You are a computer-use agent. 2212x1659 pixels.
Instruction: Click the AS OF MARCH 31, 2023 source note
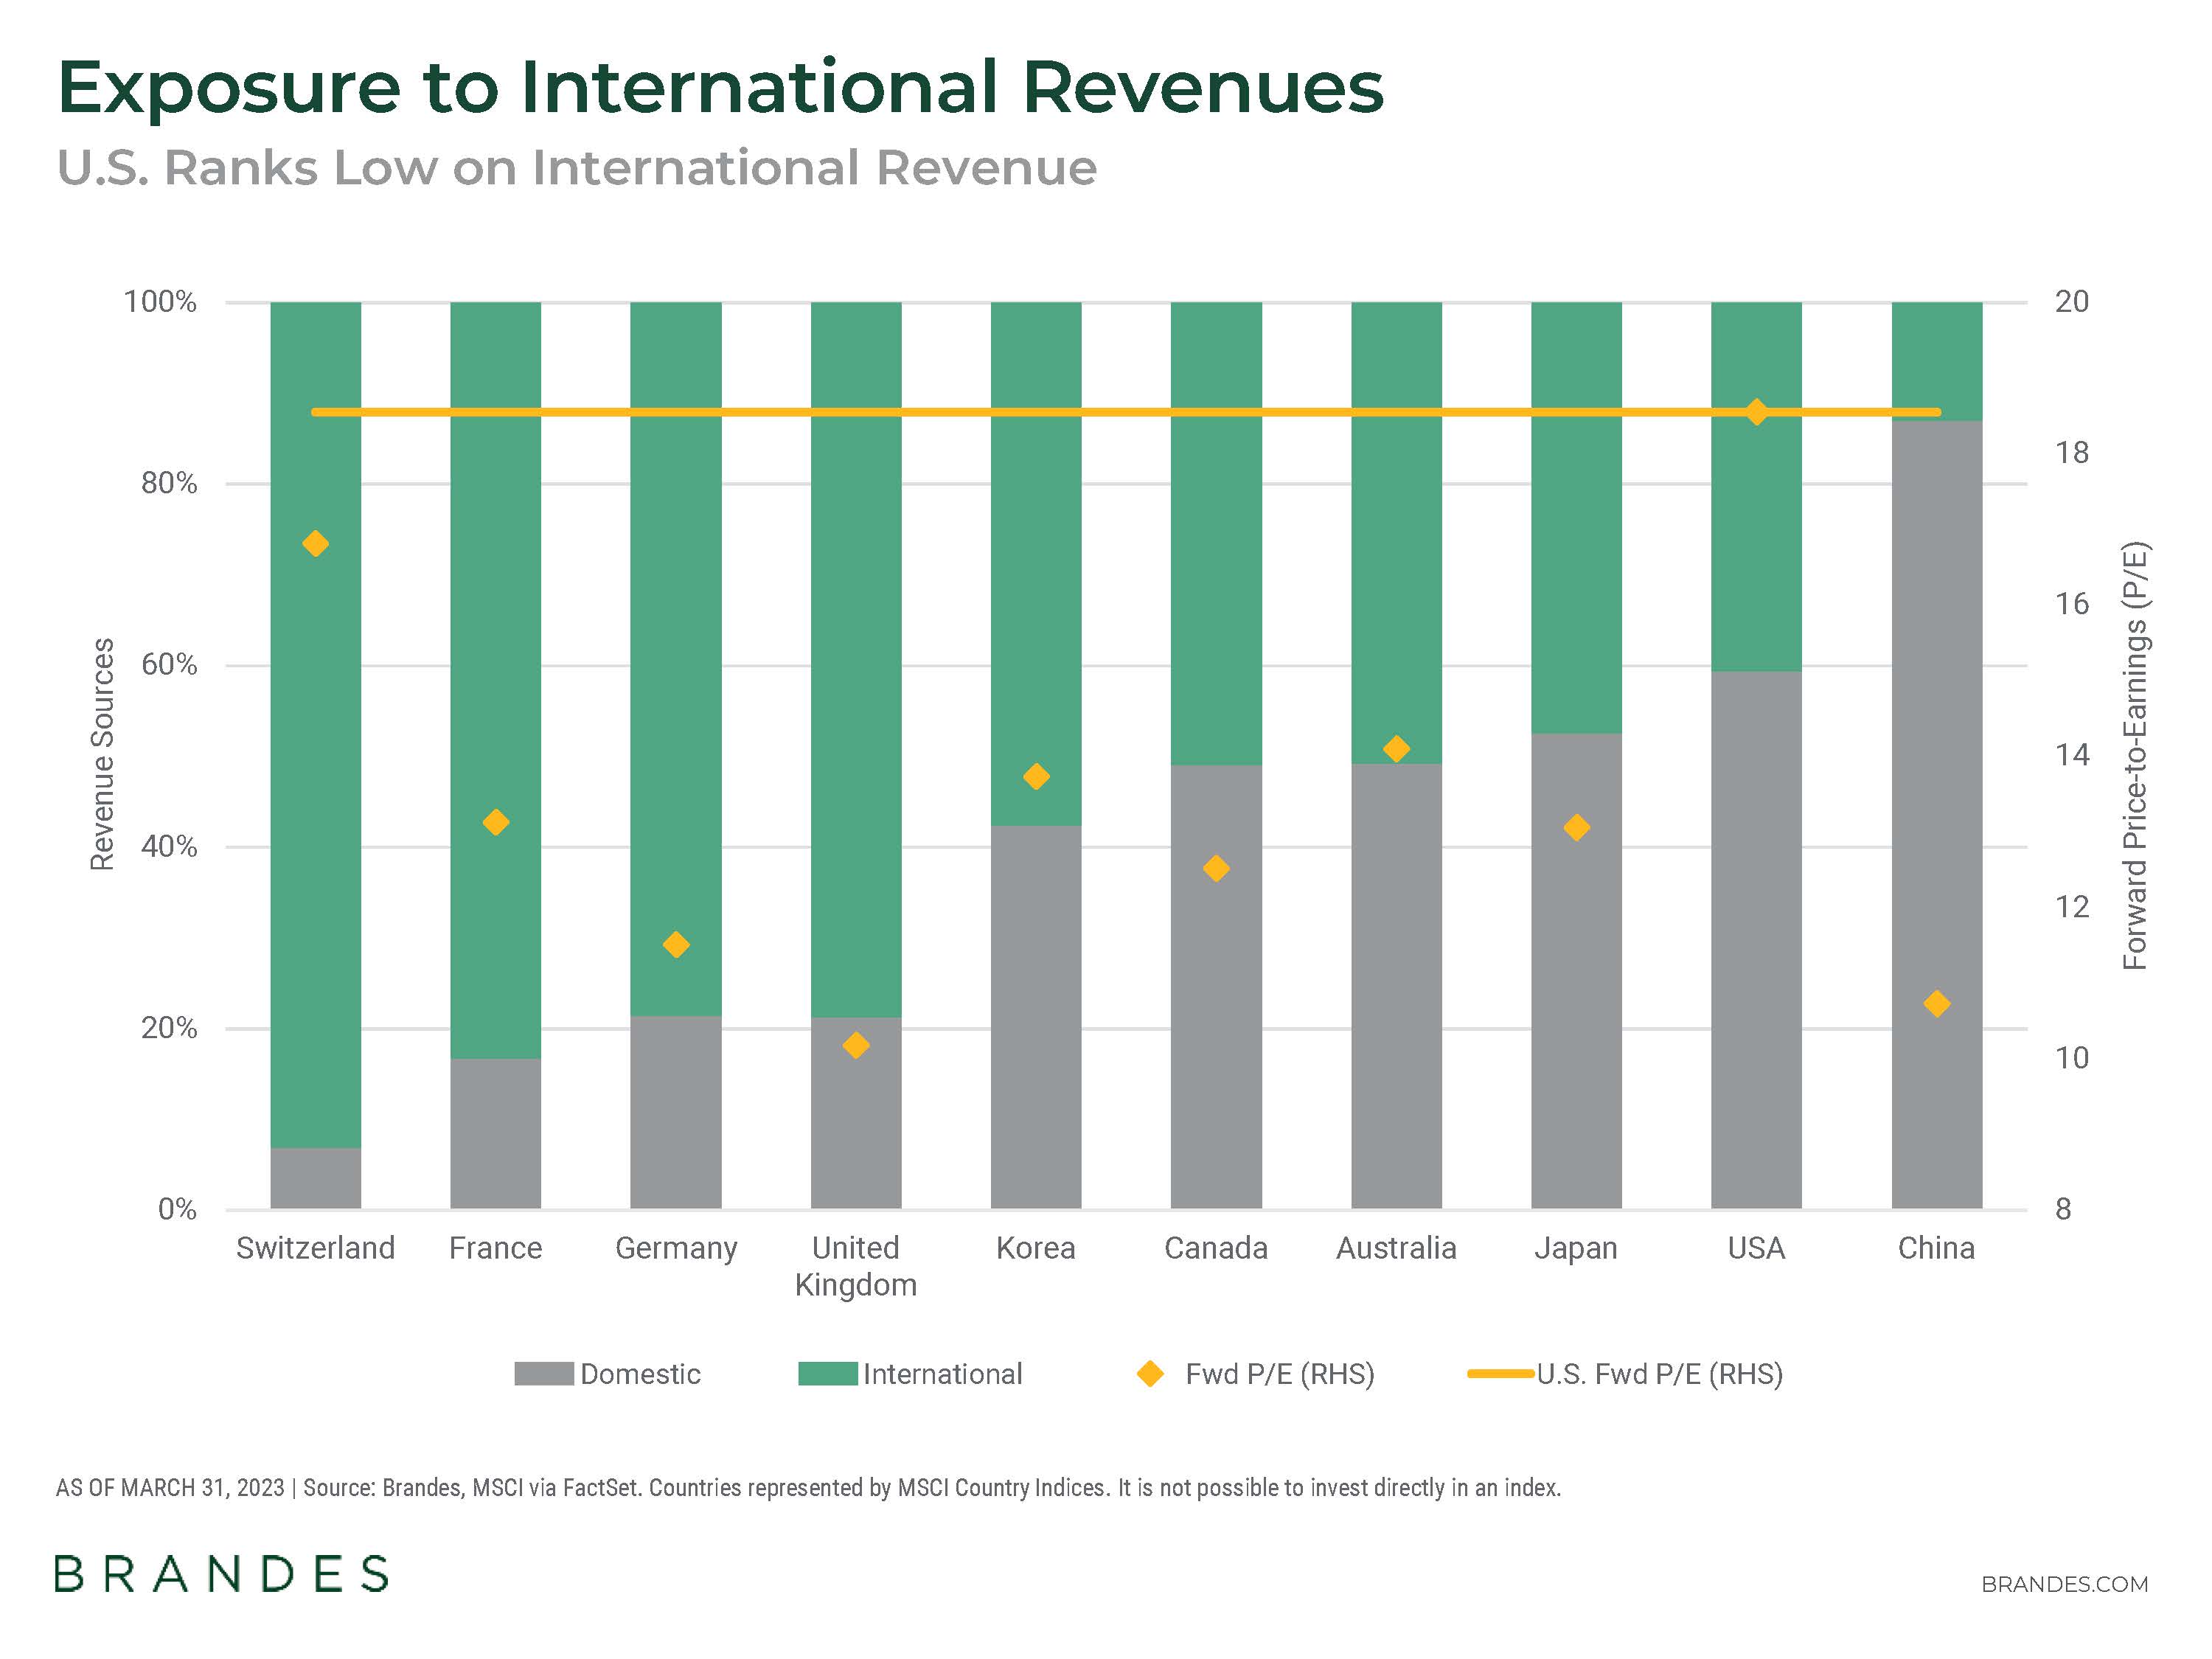click(x=808, y=1488)
